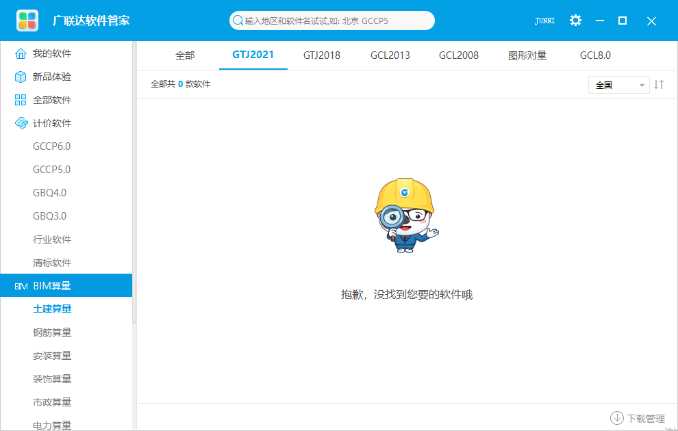
Task: Click the search magnifier icon
Action: point(238,21)
